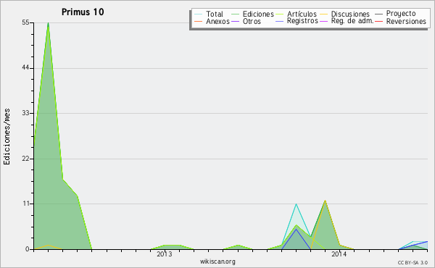Image resolution: width=435 pixels, height=268 pixels.
Task: Click the 2013 x-axis label
Action: 165,254
